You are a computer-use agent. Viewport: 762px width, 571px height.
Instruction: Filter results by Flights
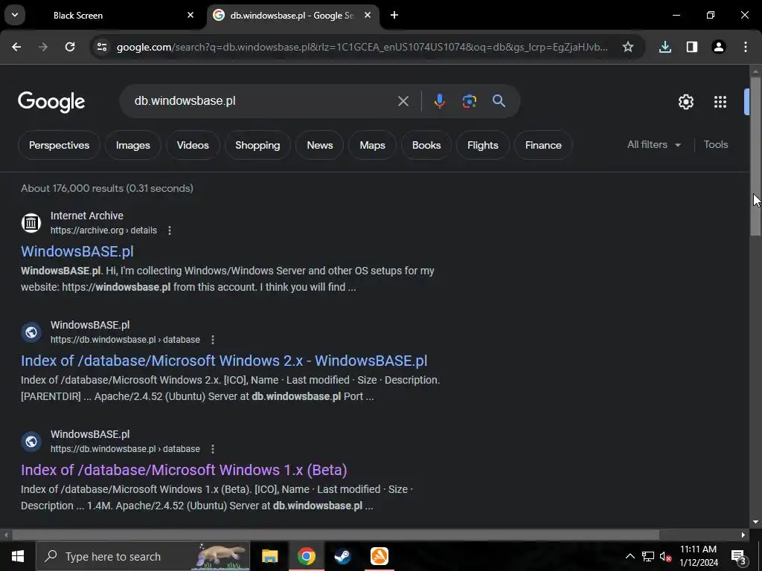pos(482,145)
